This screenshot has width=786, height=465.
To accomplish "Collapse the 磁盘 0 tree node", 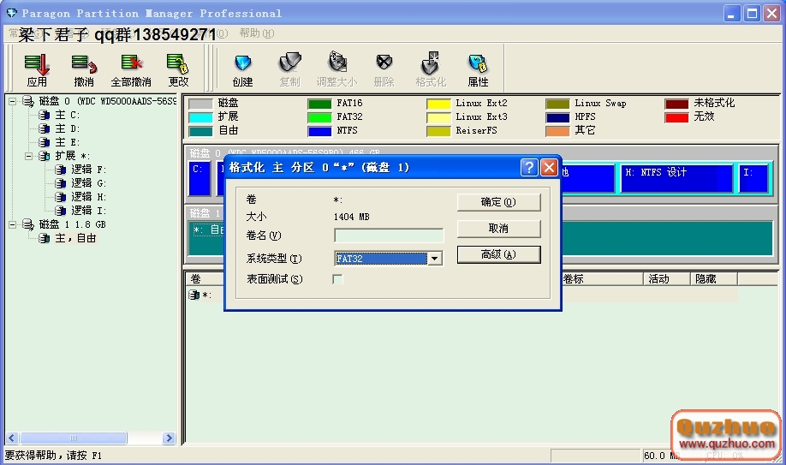I will (13, 102).
